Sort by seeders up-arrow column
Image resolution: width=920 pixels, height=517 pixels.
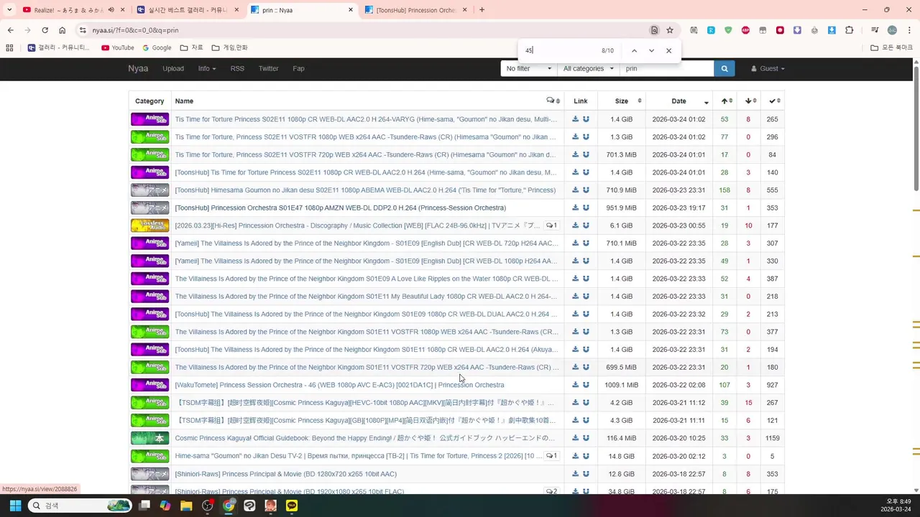724,101
